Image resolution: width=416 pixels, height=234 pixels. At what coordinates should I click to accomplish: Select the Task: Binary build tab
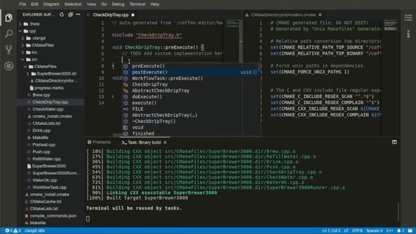tap(144, 142)
